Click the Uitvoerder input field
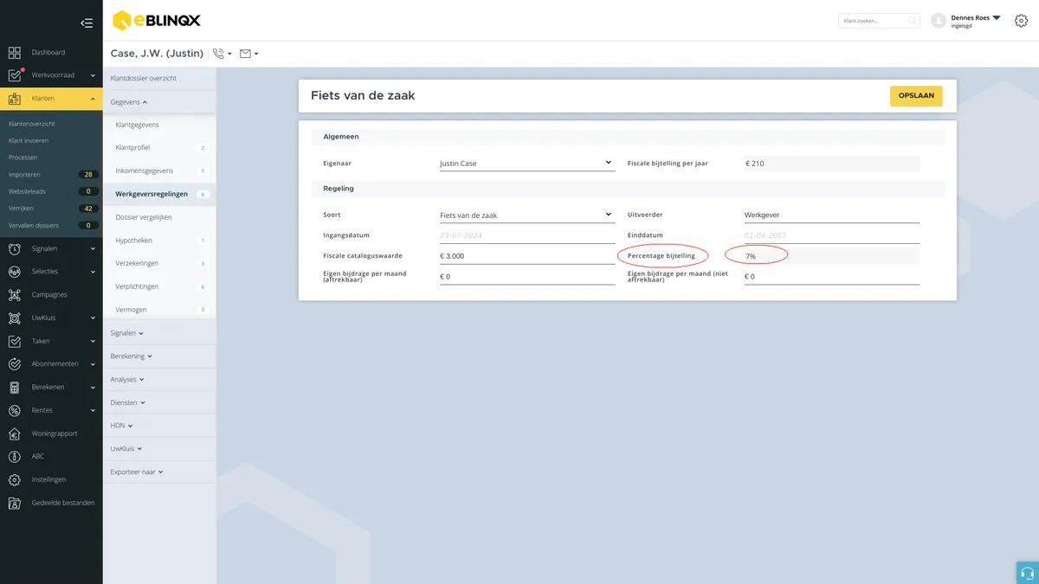The image size is (1039, 584). click(832, 215)
